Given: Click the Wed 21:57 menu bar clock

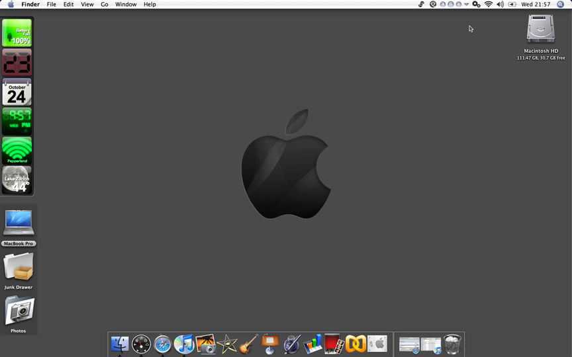Looking at the screenshot, I should pyautogui.click(x=536, y=5).
